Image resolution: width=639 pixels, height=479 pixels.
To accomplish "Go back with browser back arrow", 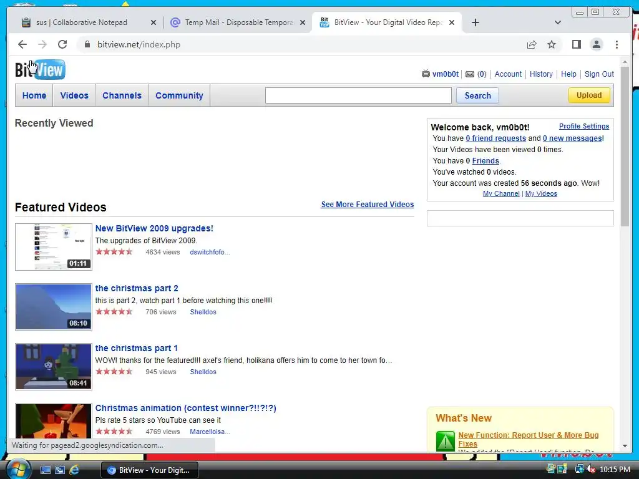I will click(x=22, y=44).
